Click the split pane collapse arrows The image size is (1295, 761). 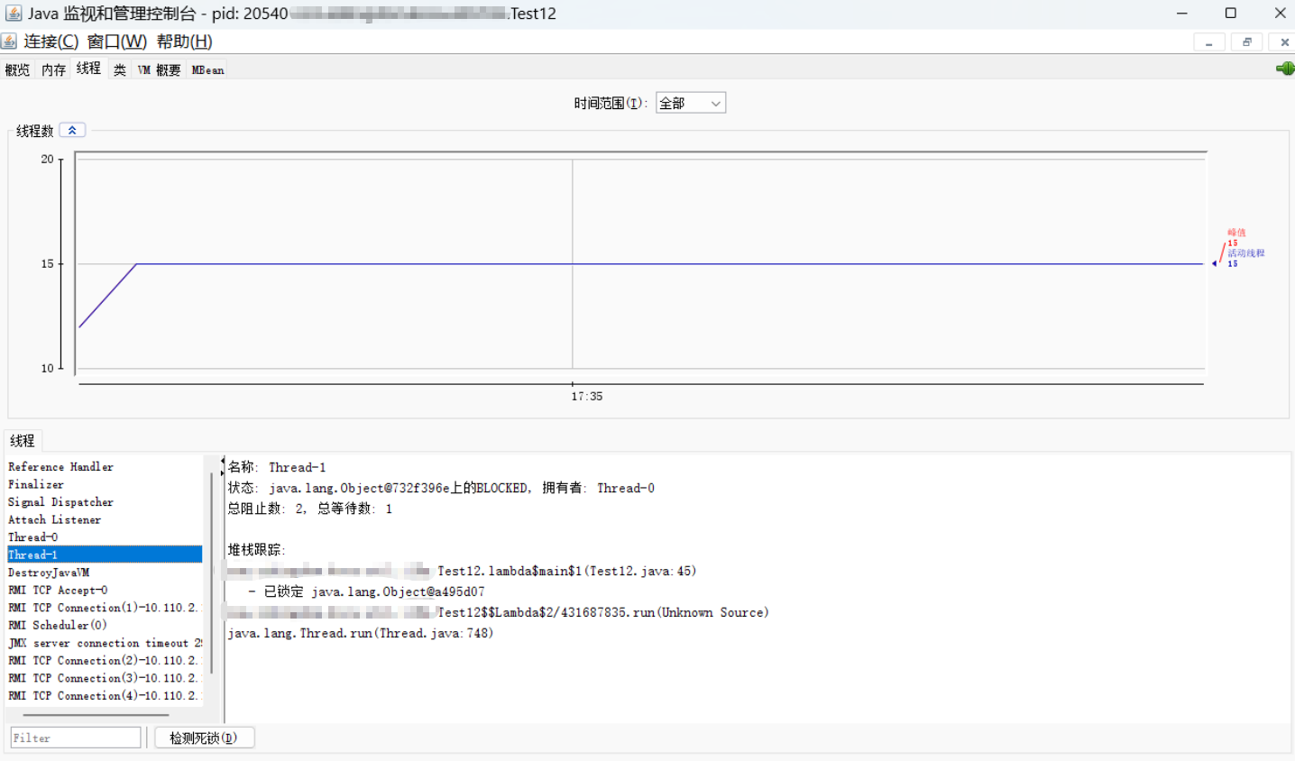223,466
